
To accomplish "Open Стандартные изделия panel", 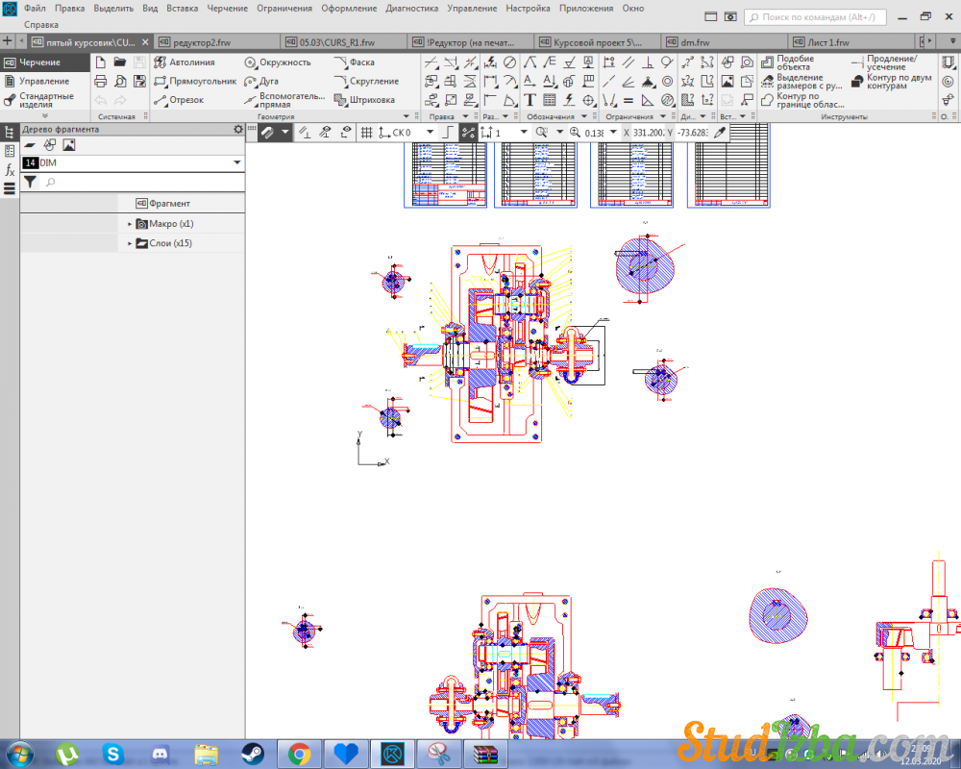I will pyautogui.click(x=45, y=100).
